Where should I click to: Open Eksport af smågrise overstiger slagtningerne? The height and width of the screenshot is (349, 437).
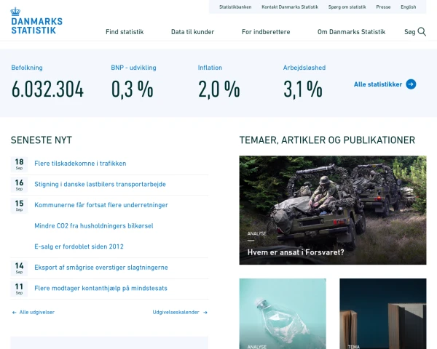tap(101, 268)
